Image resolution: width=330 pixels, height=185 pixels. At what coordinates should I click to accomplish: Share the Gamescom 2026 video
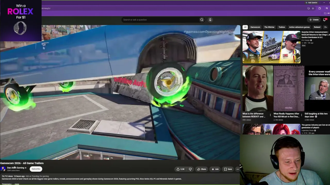pyautogui.click(x=202, y=169)
